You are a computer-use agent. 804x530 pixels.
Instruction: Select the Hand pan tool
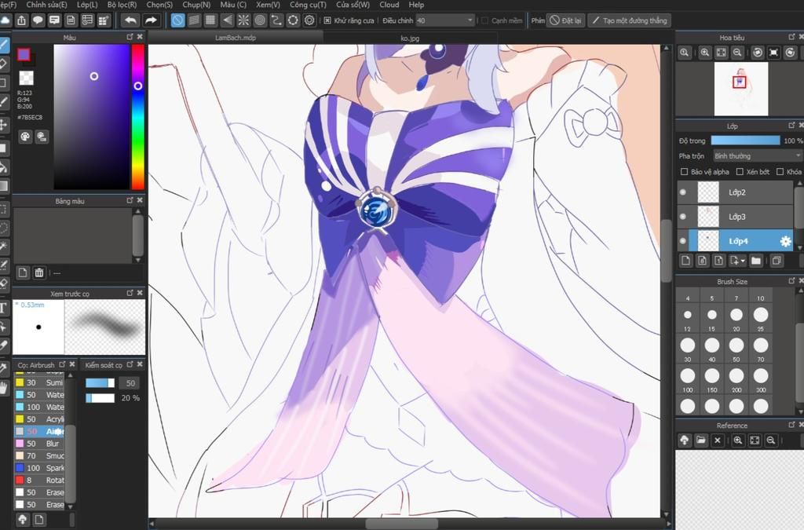pos(4,388)
